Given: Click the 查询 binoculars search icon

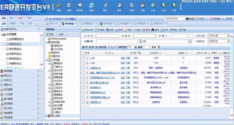Looking at the screenshot, I should 154,30.
